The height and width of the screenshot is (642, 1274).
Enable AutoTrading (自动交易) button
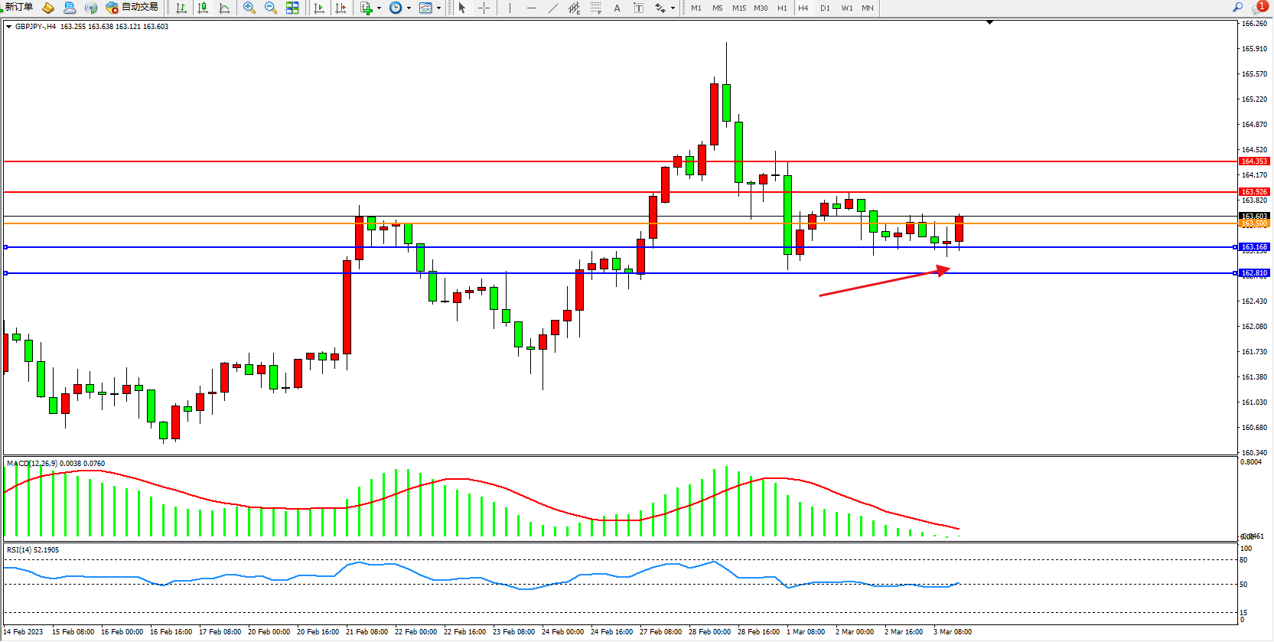click(132, 8)
